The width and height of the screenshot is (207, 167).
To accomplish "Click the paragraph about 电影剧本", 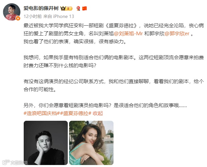I will tap(114, 62).
